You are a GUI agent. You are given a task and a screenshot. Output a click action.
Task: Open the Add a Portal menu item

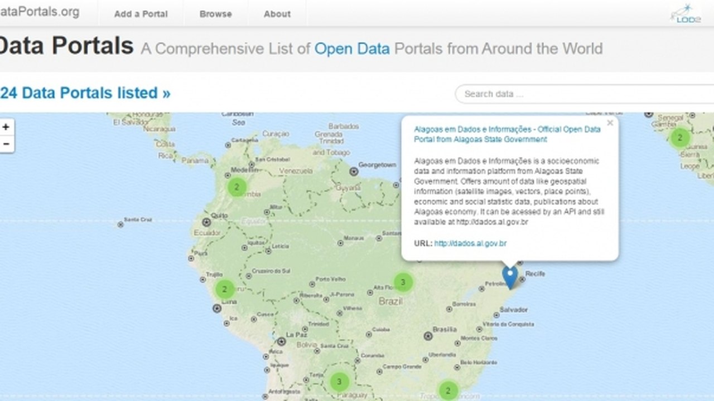click(141, 14)
